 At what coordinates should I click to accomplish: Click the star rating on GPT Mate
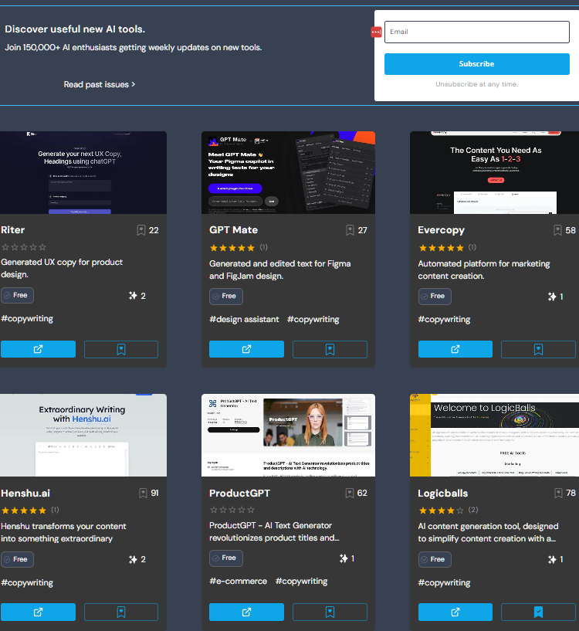click(x=232, y=248)
